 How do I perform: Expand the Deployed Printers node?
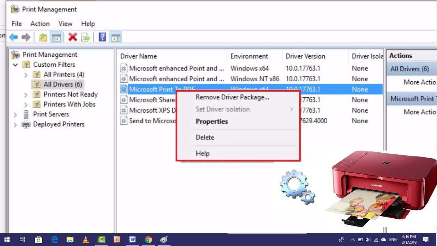(x=15, y=124)
